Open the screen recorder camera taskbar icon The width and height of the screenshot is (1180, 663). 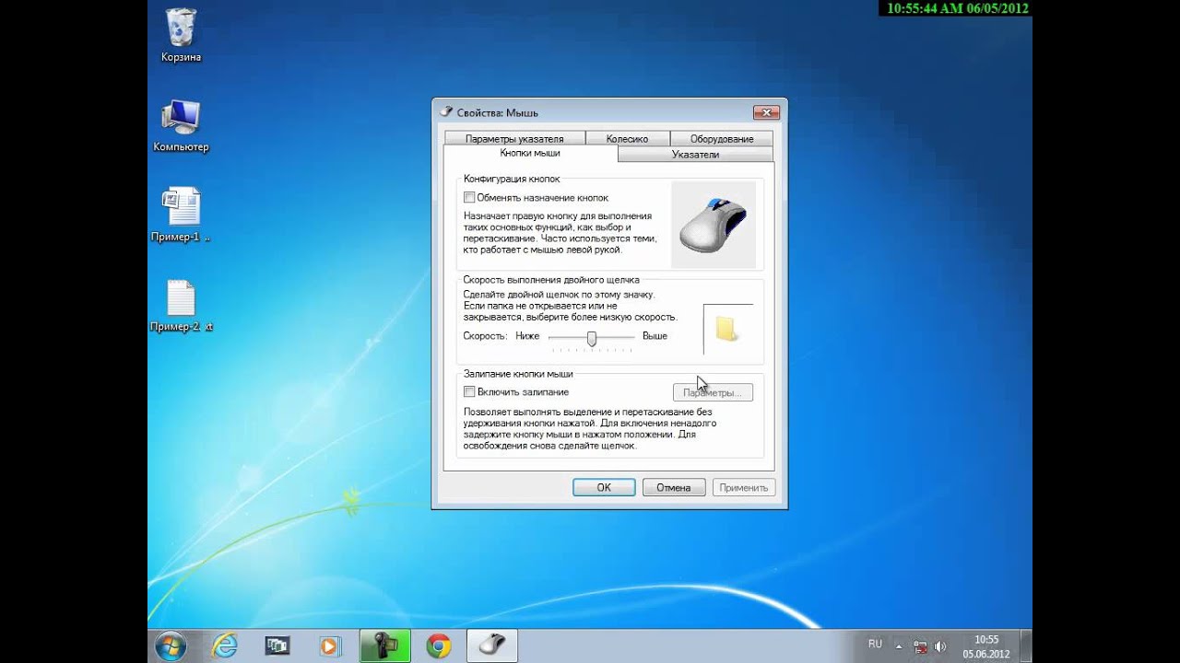pos(384,646)
